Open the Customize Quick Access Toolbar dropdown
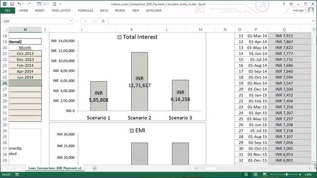The width and height of the screenshot is (317, 178). (x=60, y=4)
